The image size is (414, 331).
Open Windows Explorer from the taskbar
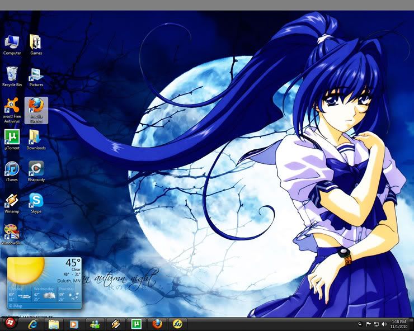(54, 324)
